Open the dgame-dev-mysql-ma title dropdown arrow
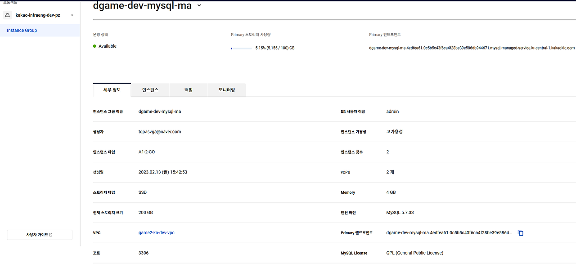Image resolution: width=576 pixels, height=268 pixels. [x=199, y=6]
